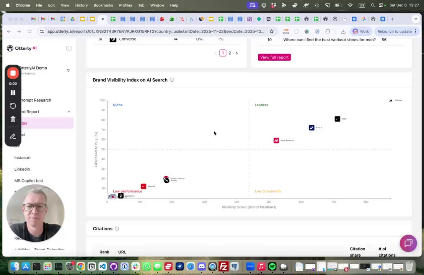
Task: Open a new Chrome tab
Action: 392,19
